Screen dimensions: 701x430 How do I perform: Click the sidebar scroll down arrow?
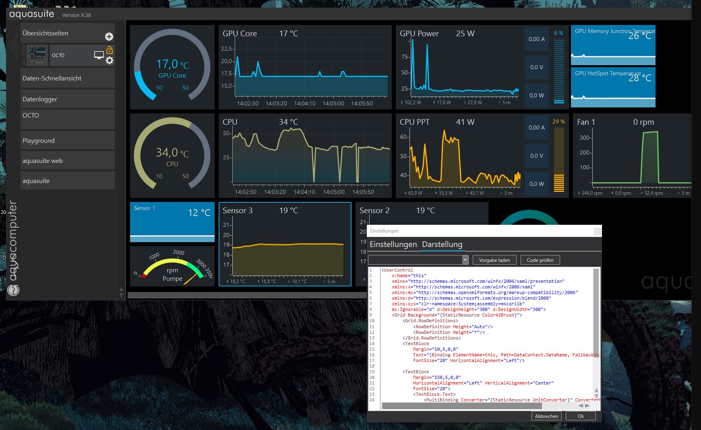121,295
